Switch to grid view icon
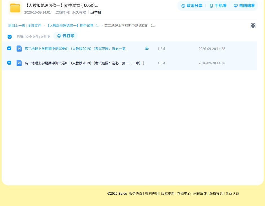265x206 pixels. [253, 26]
